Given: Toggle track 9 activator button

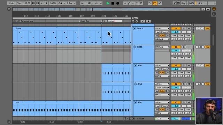Looking at the screenshot, I should pos(176,28).
